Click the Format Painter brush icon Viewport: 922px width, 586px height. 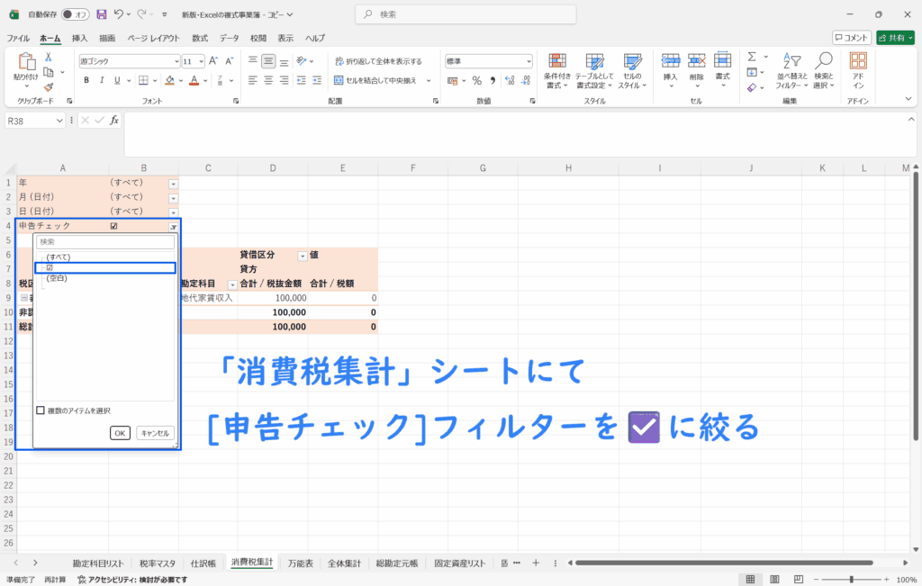49,87
